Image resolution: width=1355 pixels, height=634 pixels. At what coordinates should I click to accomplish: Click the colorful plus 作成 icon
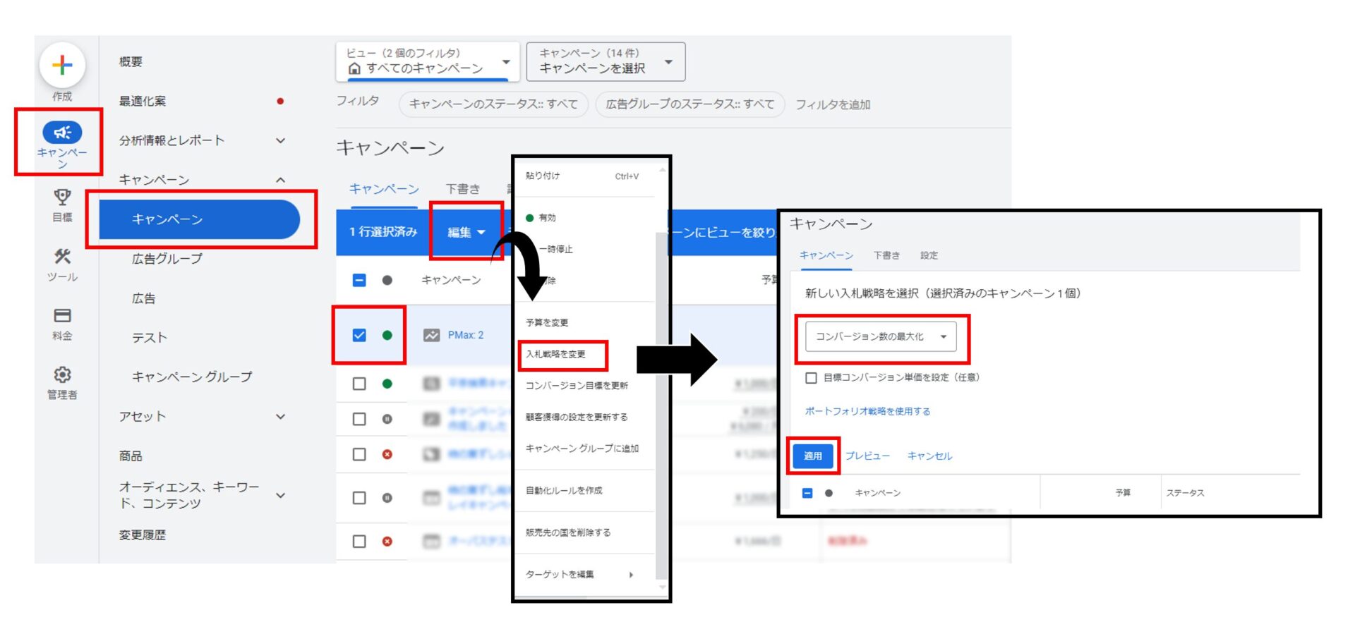(x=62, y=66)
